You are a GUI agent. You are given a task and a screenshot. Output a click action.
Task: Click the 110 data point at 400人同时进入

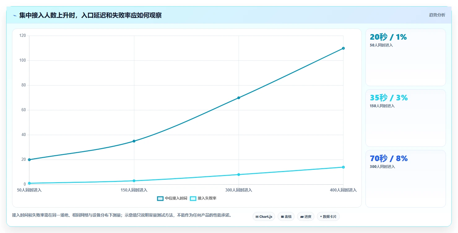pyautogui.click(x=343, y=48)
